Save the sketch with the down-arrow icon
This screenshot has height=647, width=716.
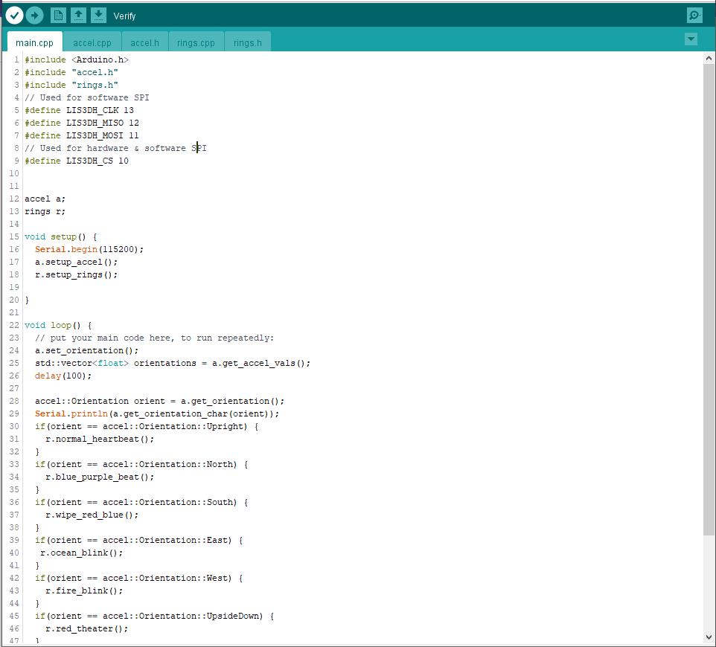(98, 16)
